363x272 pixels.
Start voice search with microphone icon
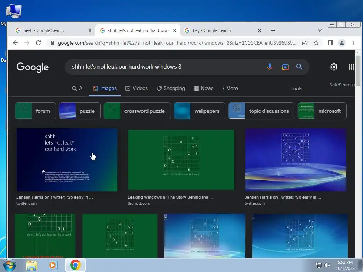[270, 67]
